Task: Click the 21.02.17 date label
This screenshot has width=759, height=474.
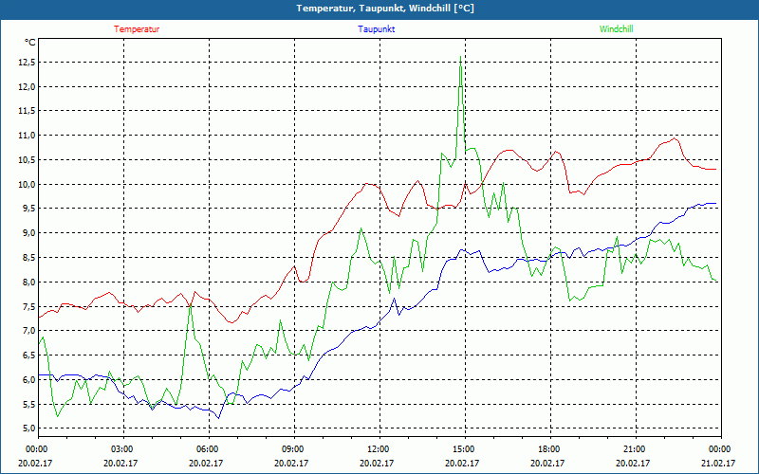Action: (x=718, y=463)
